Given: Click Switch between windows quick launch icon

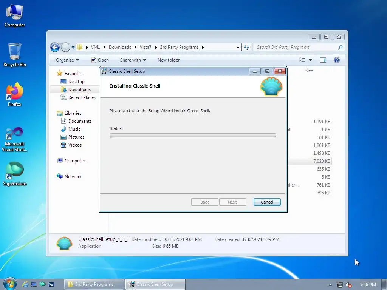Looking at the screenshot, I should [51, 284].
